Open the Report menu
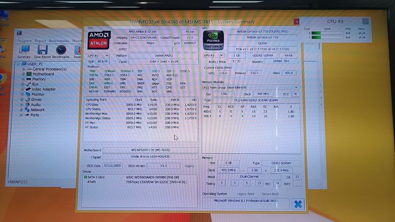 point(40,41)
